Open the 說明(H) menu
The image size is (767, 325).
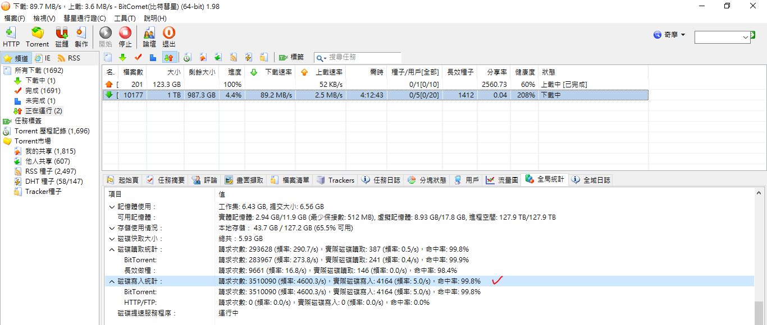(155, 18)
